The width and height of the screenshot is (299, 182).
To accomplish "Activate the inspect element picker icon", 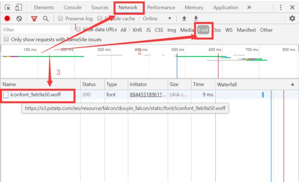I will pyautogui.click(x=7, y=7).
